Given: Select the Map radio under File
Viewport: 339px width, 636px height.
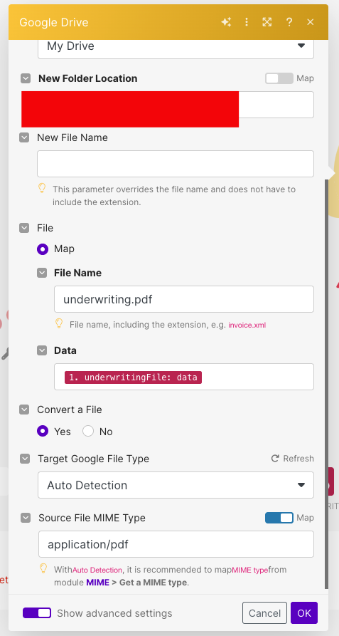Looking at the screenshot, I should coord(43,249).
